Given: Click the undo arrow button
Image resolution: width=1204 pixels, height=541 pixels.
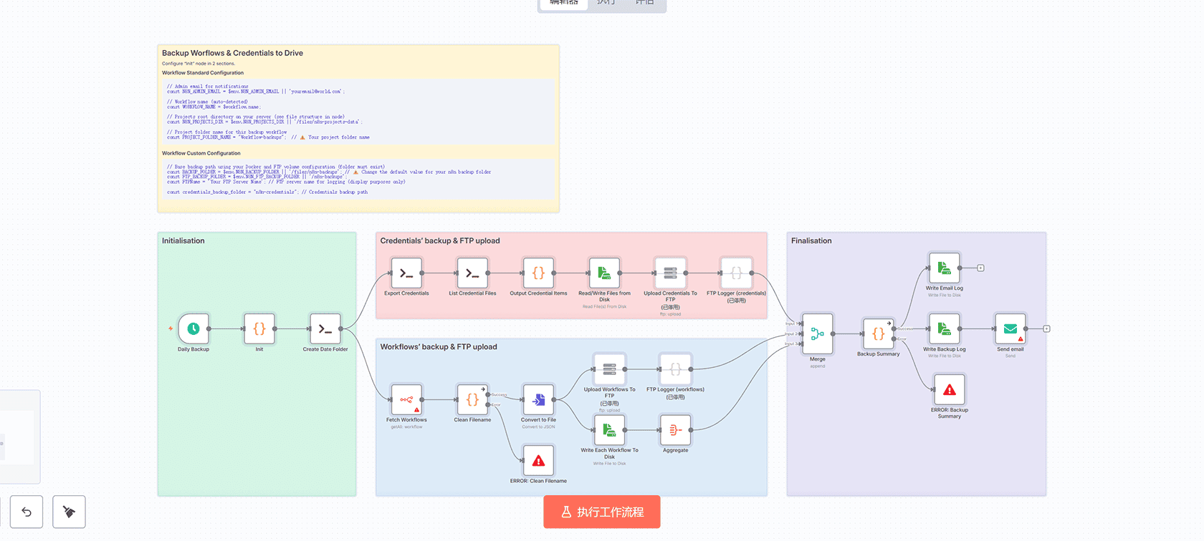Looking at the screenshot, I should coord(27,512).
